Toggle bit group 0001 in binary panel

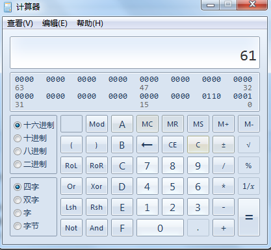coord(242,96)
